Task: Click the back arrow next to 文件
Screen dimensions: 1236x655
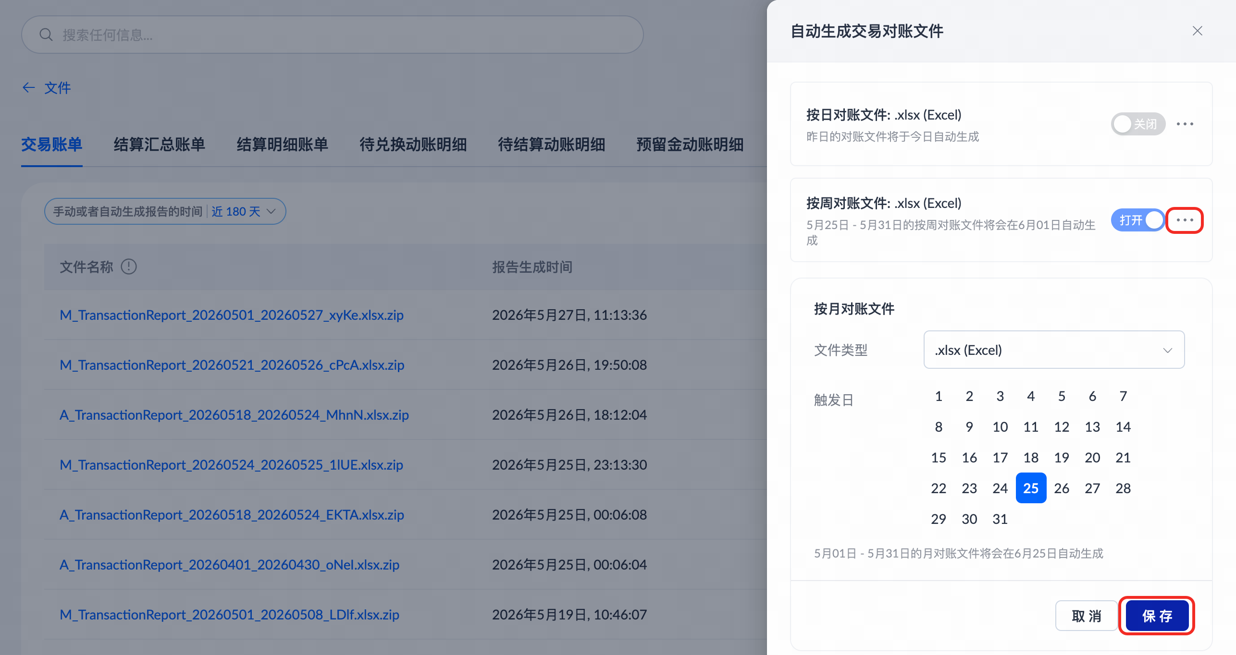Action: tap(29, 87)
